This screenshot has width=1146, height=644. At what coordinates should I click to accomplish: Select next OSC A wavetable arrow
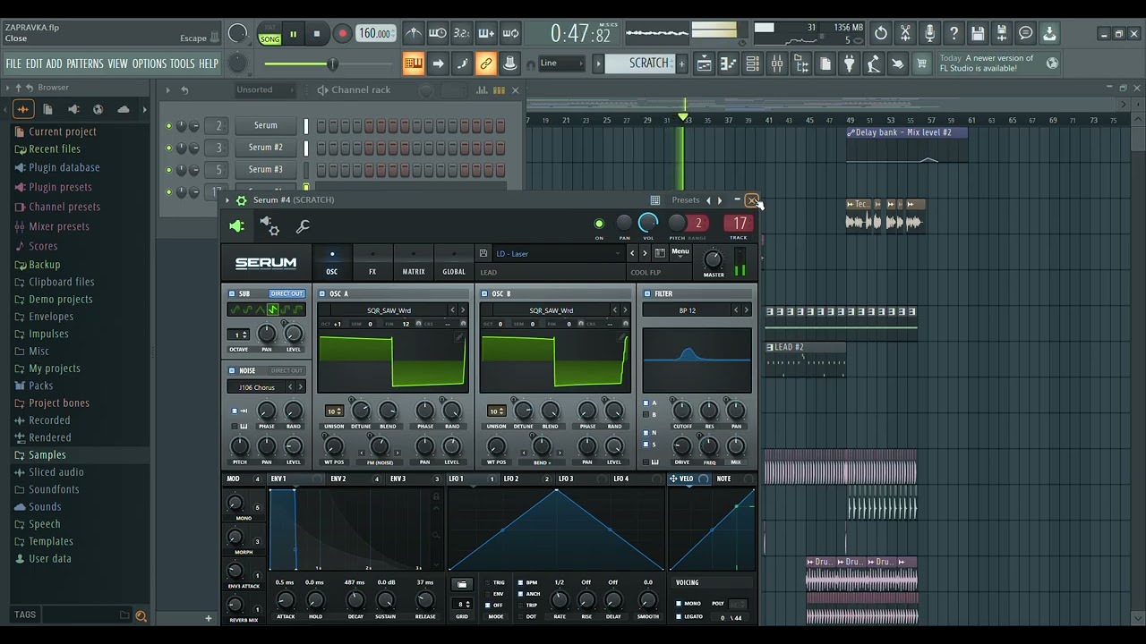pyautogui.click(x=463, y=310)
